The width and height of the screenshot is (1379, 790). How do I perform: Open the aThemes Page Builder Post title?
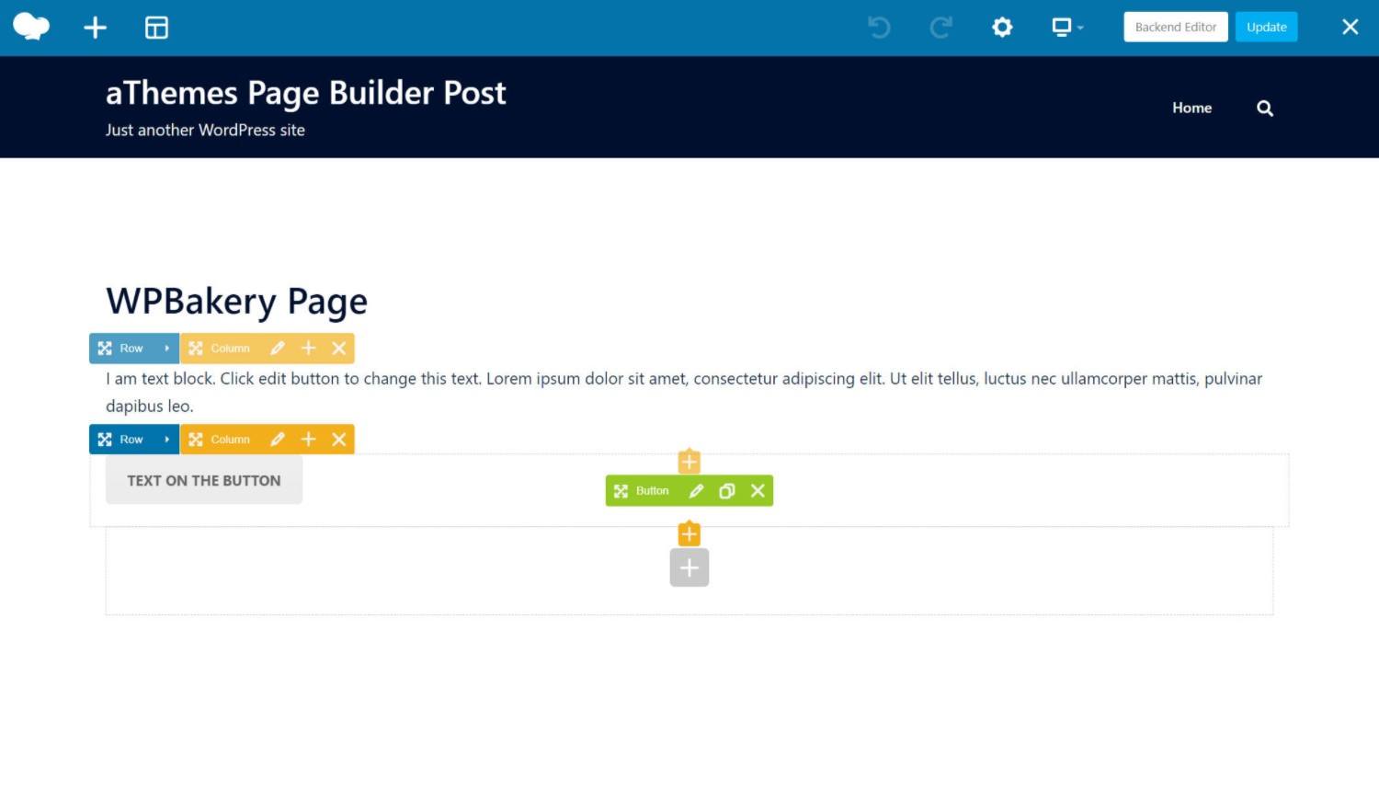pyautogui.click(x=305, y=93)
